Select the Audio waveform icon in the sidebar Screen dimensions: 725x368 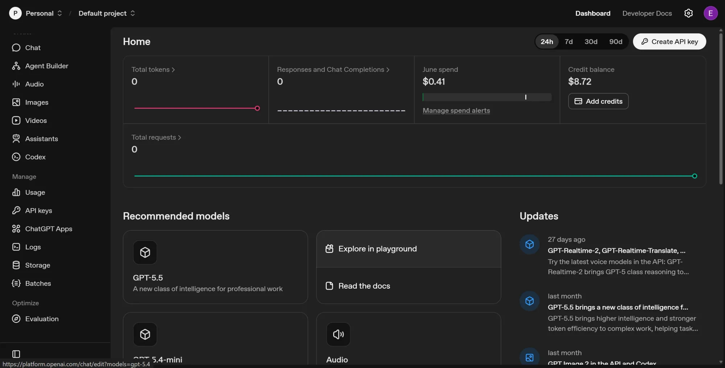click(x=16, y=84)
